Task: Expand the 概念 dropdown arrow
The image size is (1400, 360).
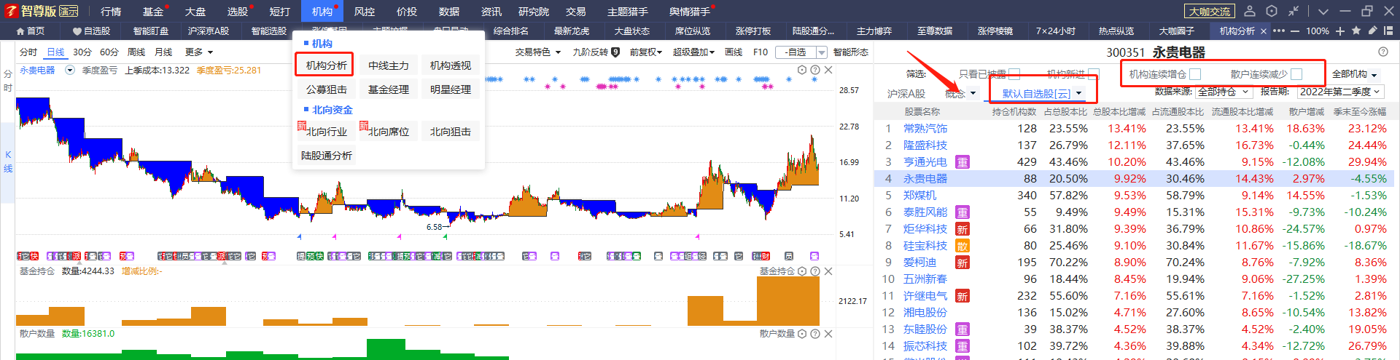Action: coord(973,93)
